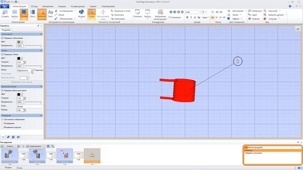Switch to the Модель ribbon tab
Screen dimensions: 303x170
click(x=62, y=6)
